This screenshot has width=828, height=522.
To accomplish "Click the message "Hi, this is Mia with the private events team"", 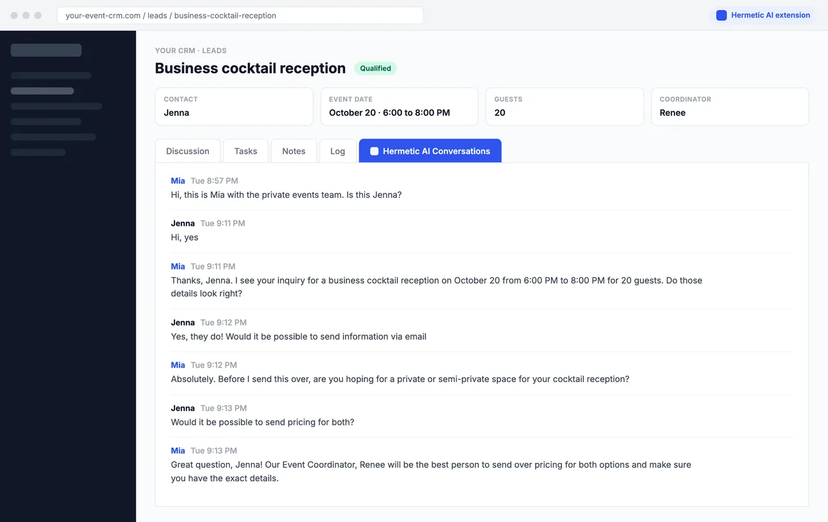I will point(286,195).
